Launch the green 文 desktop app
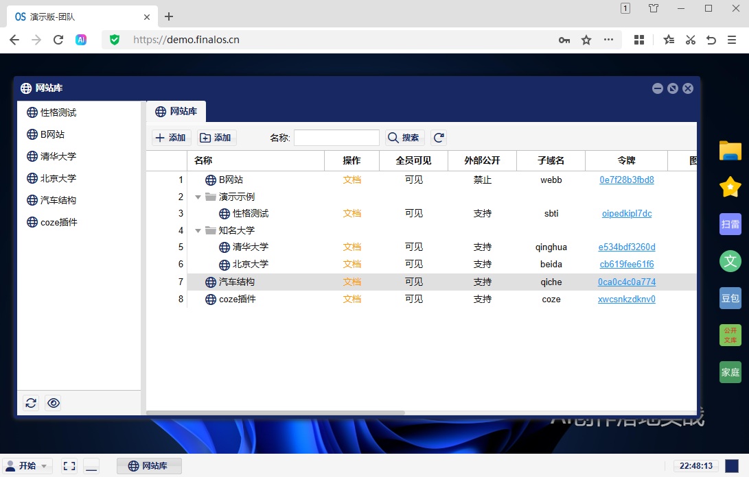 tap(730, 261)
